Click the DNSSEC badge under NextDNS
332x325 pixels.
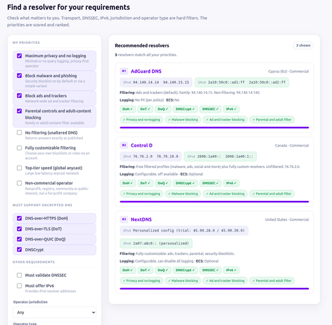pos(210,270)
